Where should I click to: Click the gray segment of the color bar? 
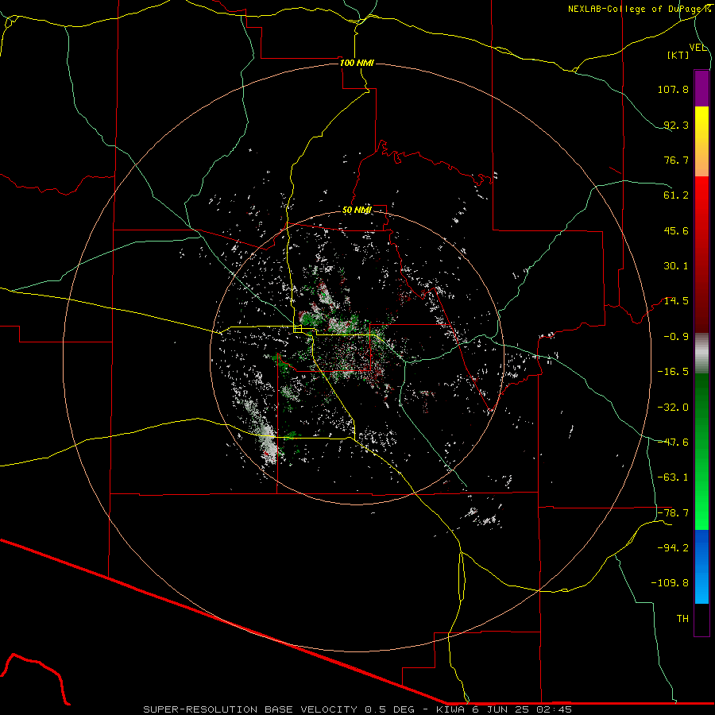pos(701,354)
